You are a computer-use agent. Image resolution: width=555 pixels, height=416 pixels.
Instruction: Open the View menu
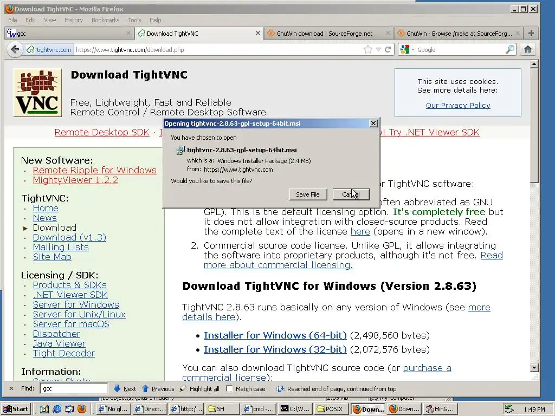[50, 20]
